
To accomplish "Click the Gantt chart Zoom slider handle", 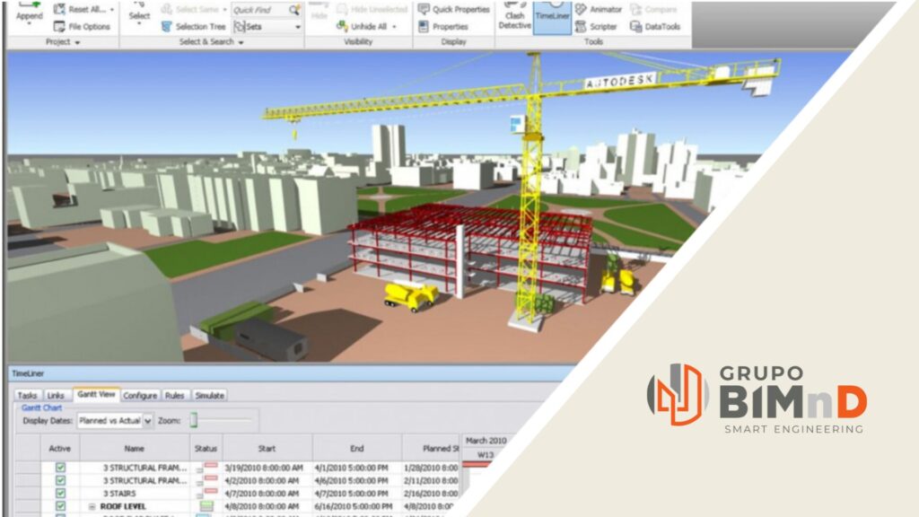I will [x=193, y=420].
